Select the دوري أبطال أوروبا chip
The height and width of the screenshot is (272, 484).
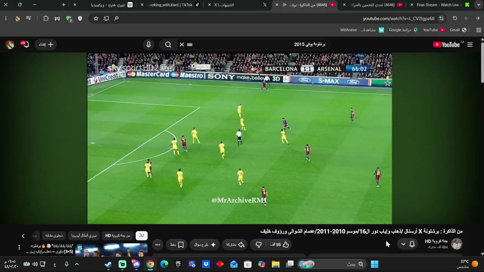(x=84, y=236)
